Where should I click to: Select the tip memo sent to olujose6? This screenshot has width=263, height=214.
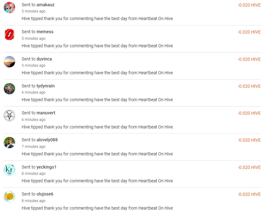97,208
